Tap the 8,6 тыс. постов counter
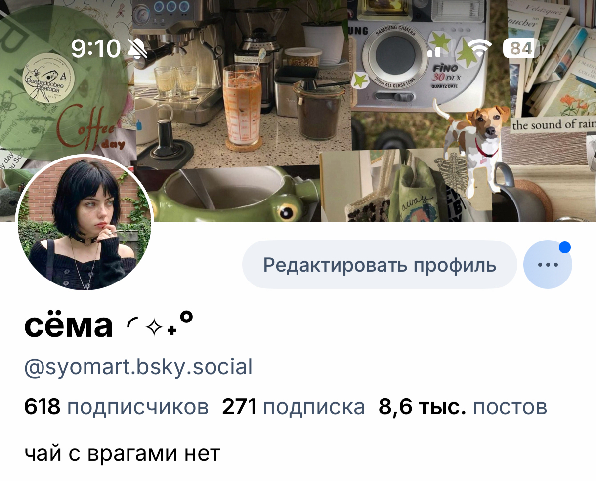 point(463,407)
